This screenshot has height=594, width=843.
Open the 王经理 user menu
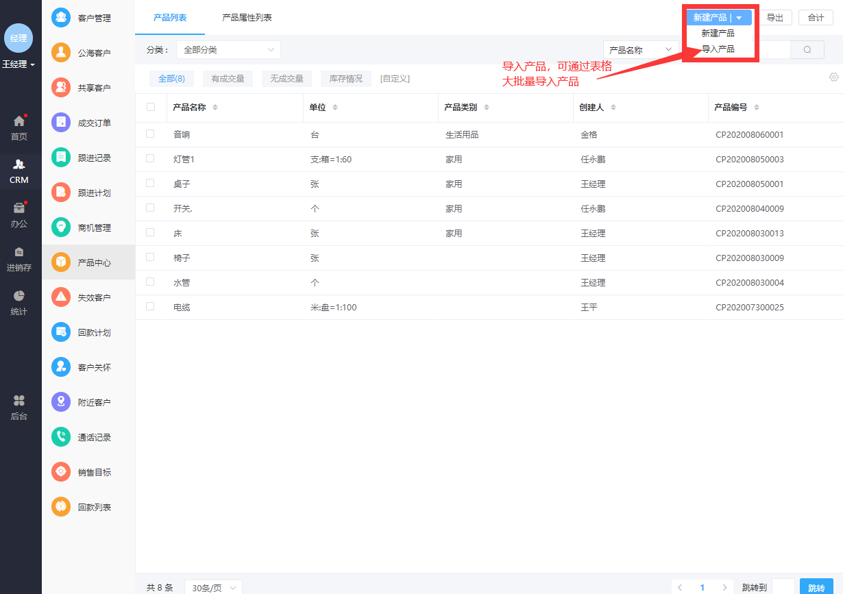pyautogui.click(x=19, y=64)
